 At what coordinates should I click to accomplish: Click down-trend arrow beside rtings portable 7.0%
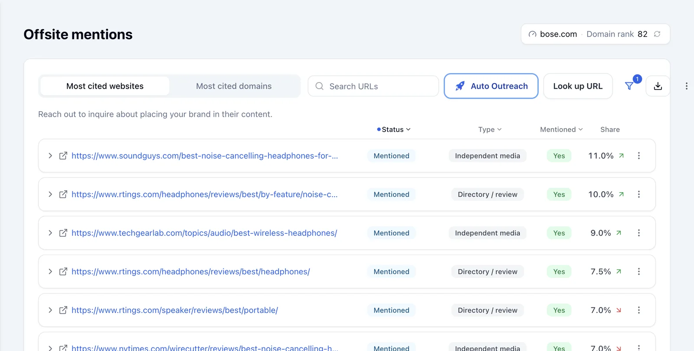(619, 310)
